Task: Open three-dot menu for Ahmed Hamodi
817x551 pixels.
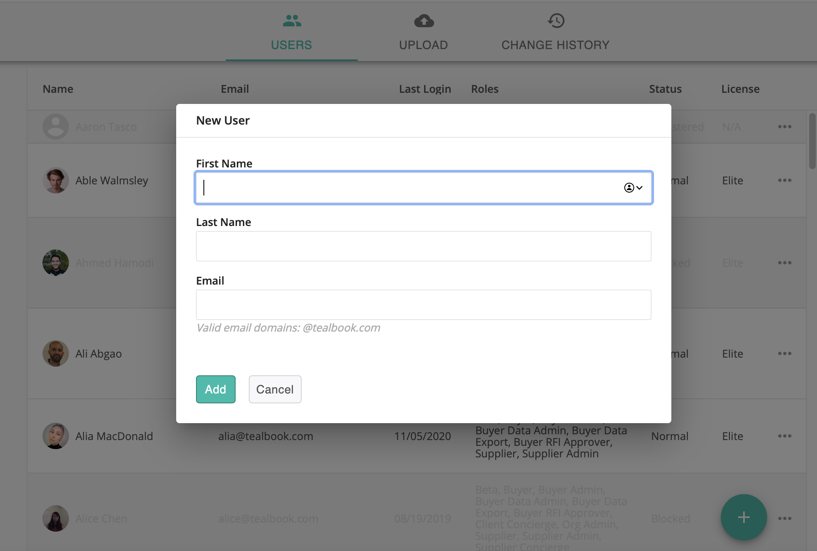Action: click(x=784, y=263)
